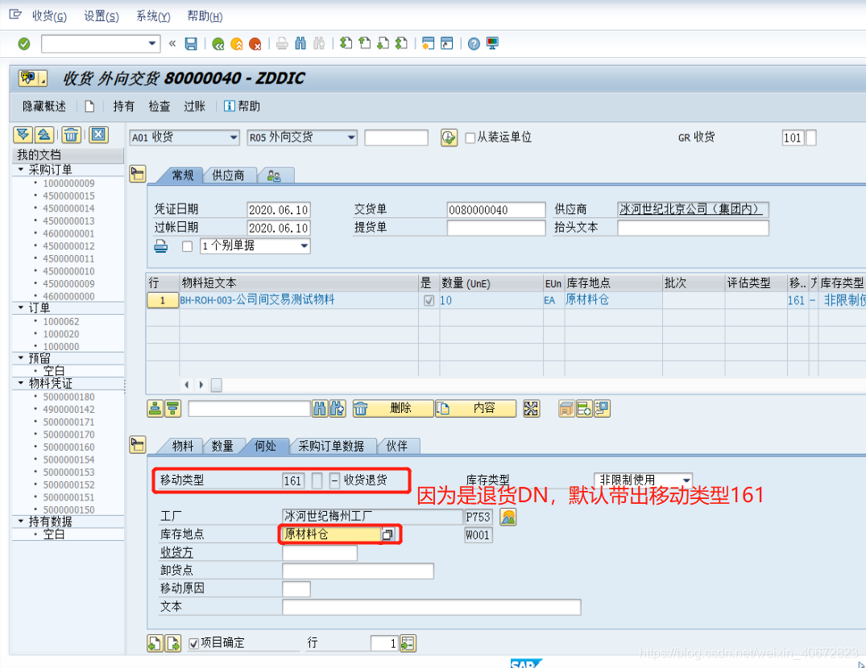Screen dimensions: 866x668
Task: Toggle the 从装运单位 checkbox
Action: [x=470, y=138]
